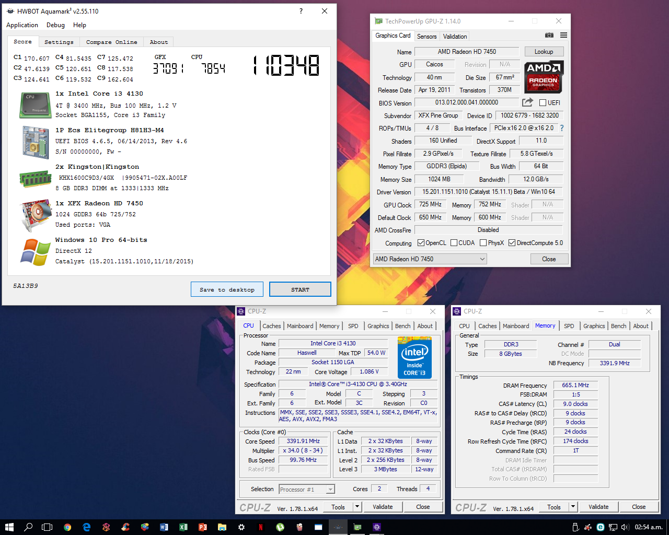
Task: Click the bus interface question mark icon
Action: click(x=562, y=128)
